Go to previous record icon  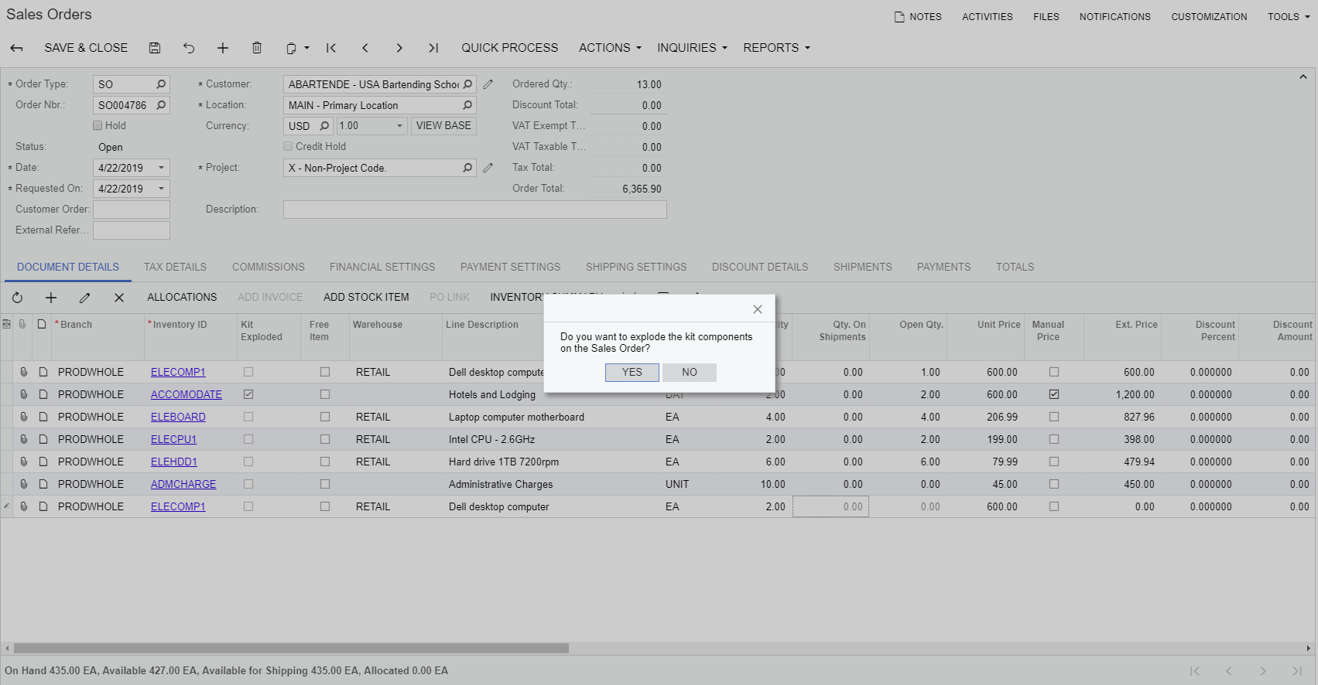(x=365, y=48)
